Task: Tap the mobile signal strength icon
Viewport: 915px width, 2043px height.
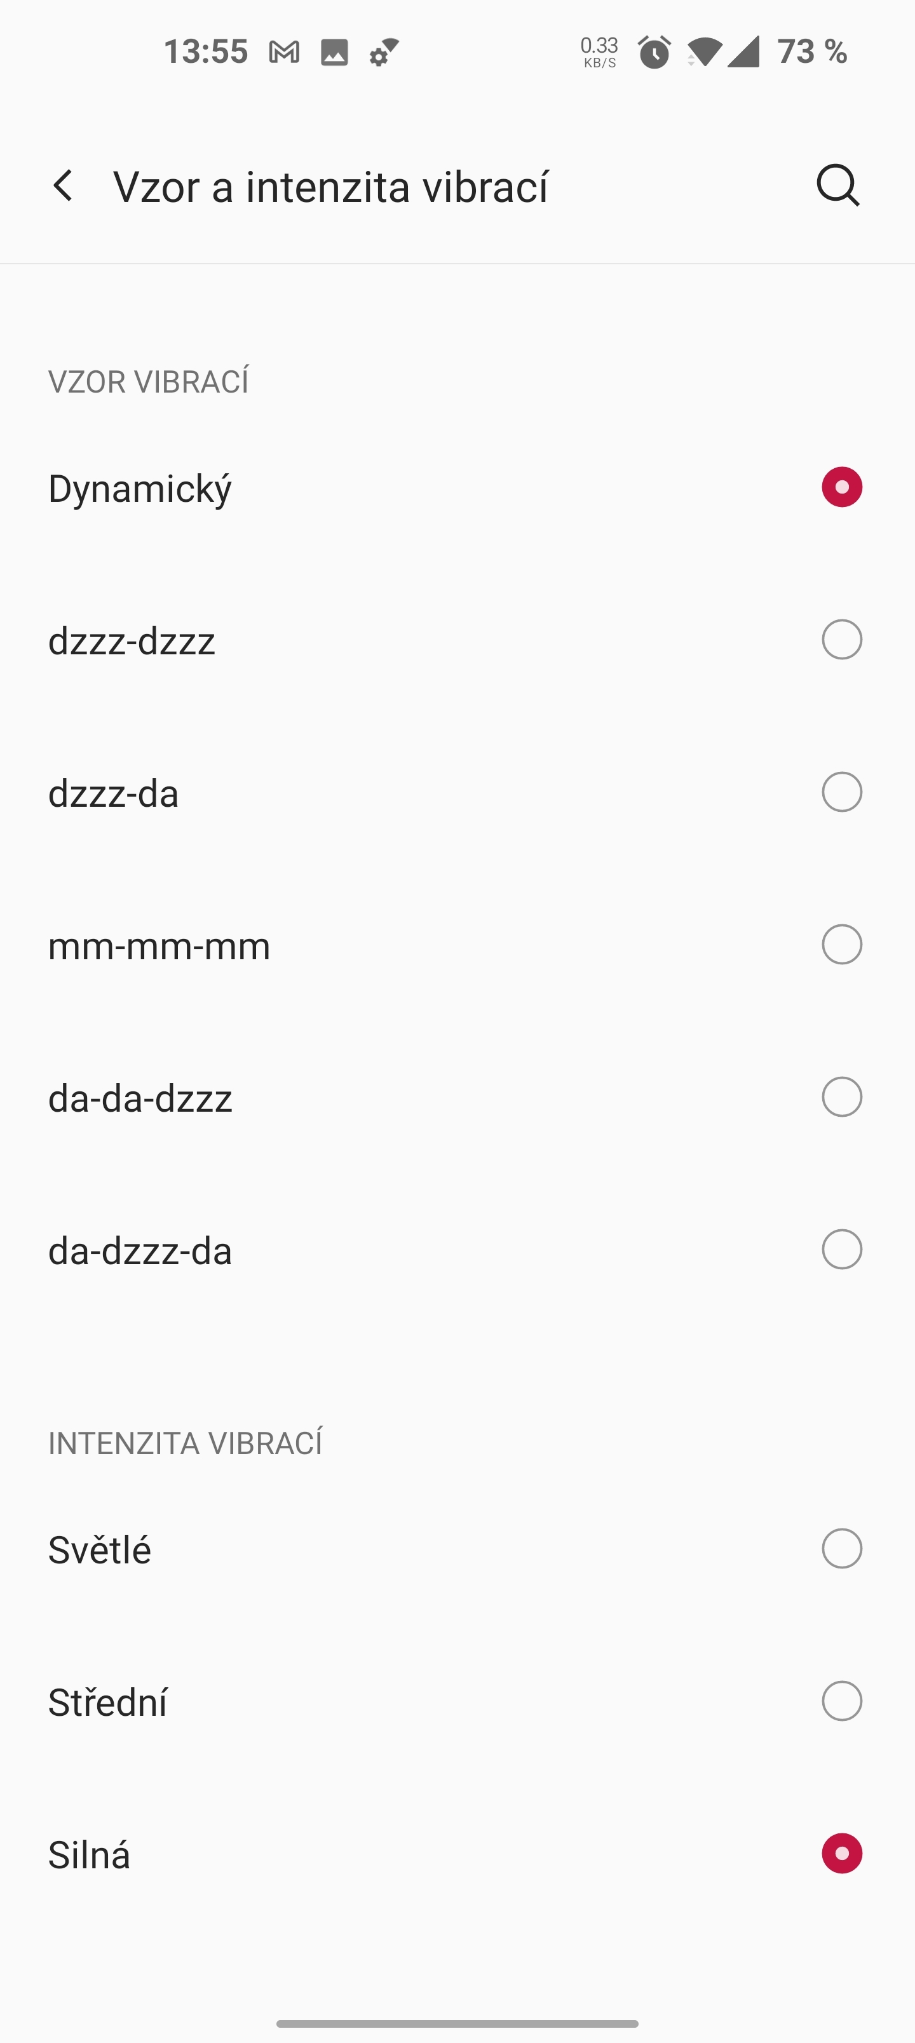Action: click(743, 52)
